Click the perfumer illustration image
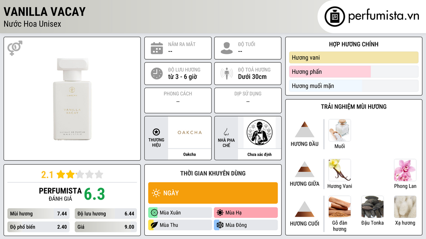Screen dimensions: 426x239 [x=260, y=132]
